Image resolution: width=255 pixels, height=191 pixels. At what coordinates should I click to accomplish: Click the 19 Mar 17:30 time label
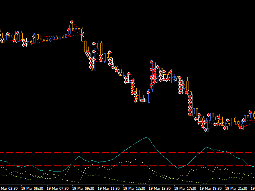186,188
